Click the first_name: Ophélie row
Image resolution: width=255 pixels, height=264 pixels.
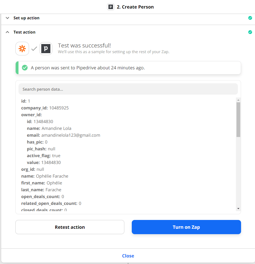pos(42,183)
